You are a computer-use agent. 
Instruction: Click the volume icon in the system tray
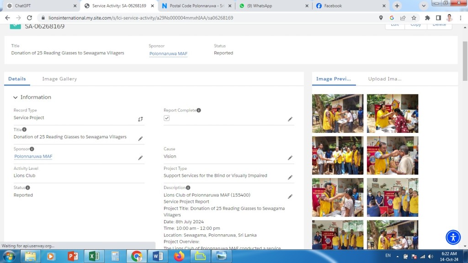point(431,257)
